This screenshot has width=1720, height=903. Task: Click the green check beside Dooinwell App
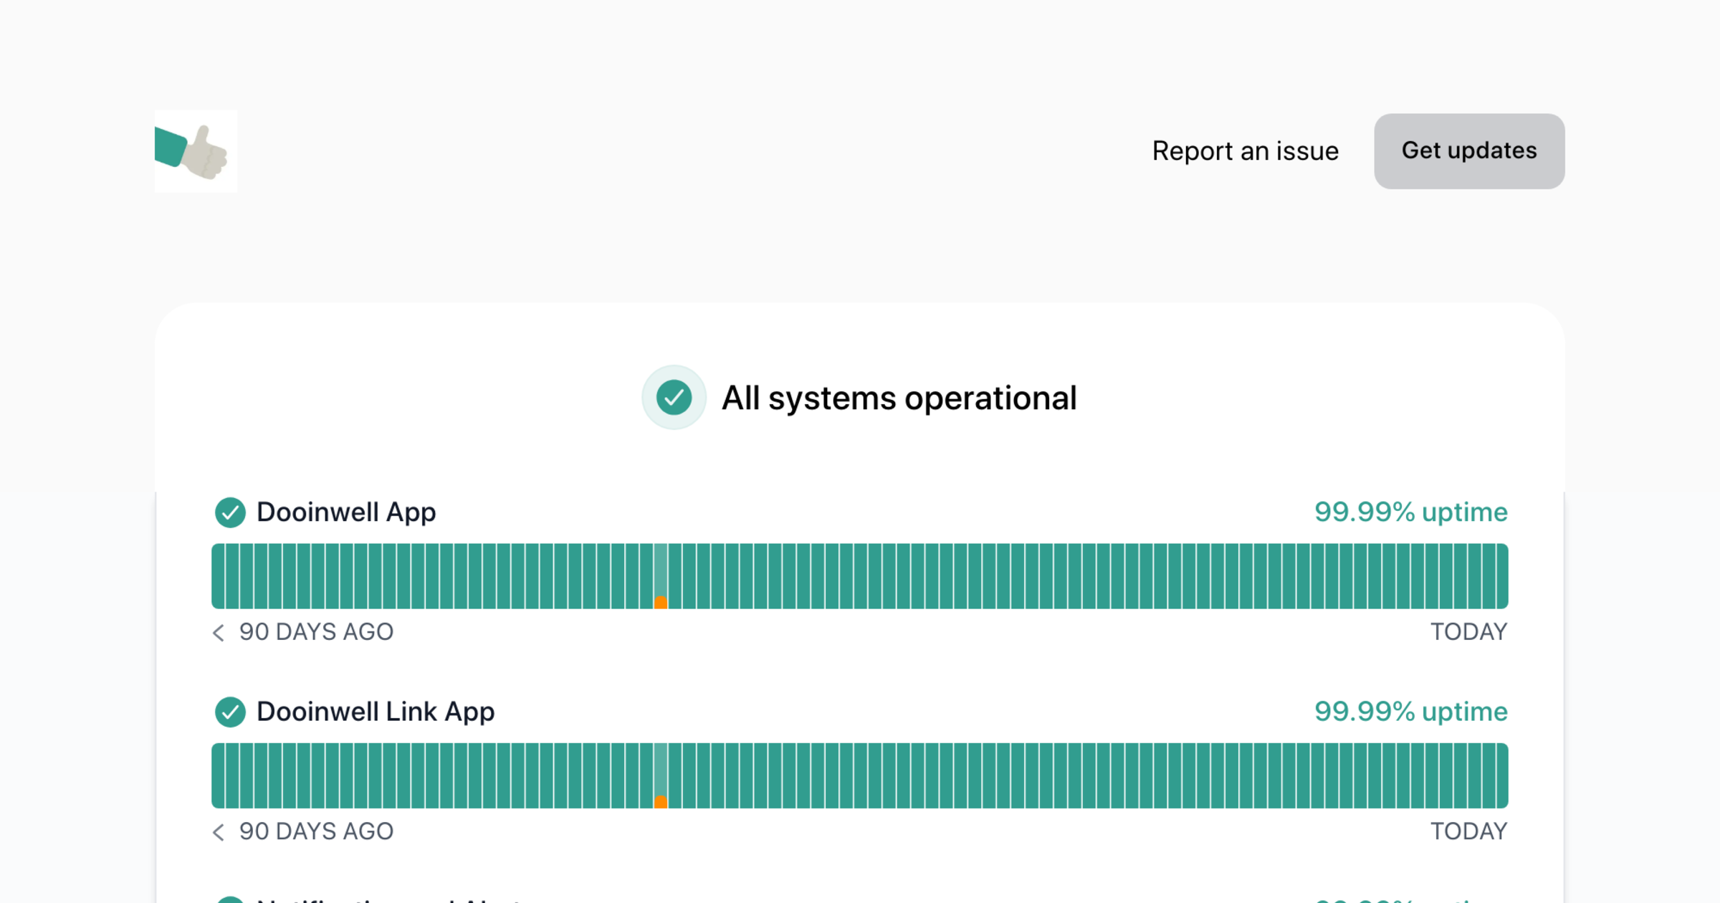coord(230,512)
